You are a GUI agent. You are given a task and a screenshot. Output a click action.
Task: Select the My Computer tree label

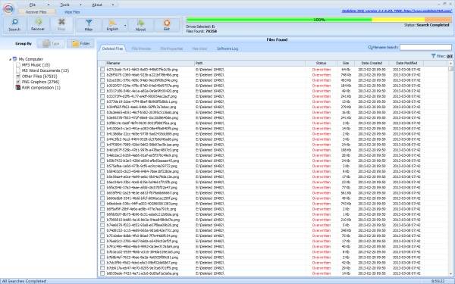pyautogui.click(x=31, y=59)
